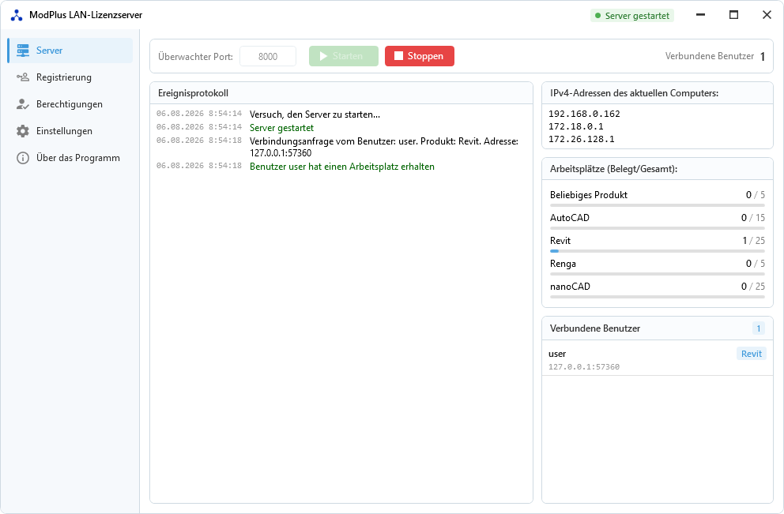Click the Revit row label in Arbeitsplätze
Screen dimensions: 784x514
click(x=560, y=241)
